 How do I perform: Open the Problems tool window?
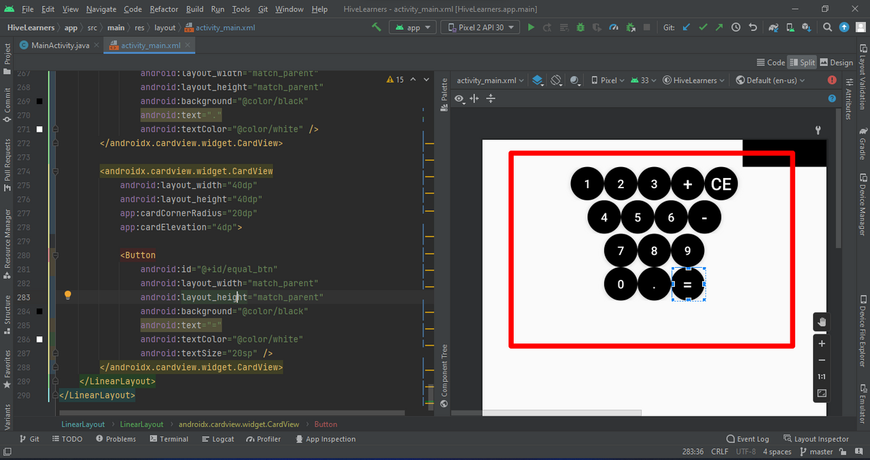point(116,439)
